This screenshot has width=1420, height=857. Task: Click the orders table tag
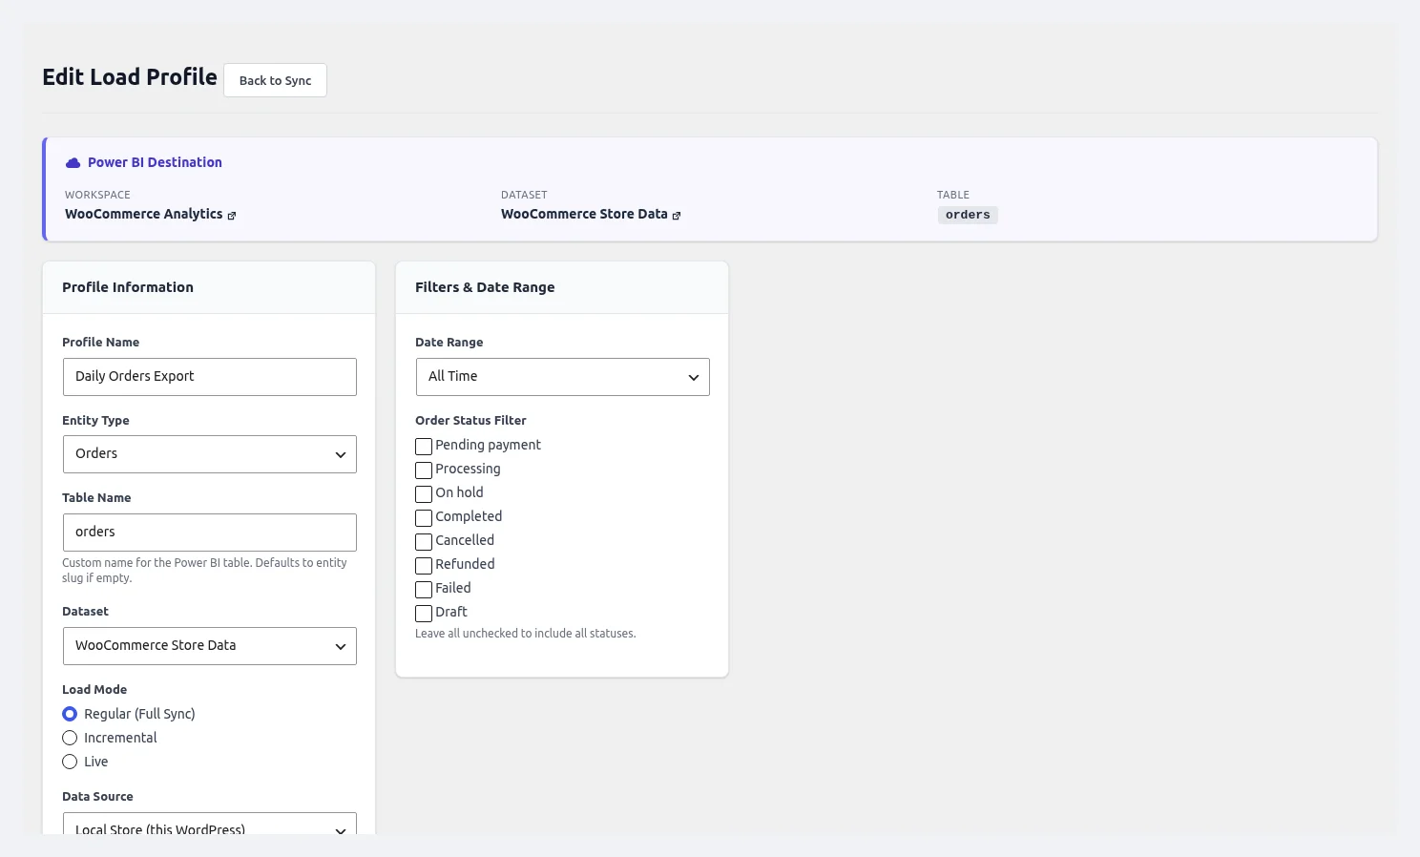pyautogui.click(x=968, y=215)
